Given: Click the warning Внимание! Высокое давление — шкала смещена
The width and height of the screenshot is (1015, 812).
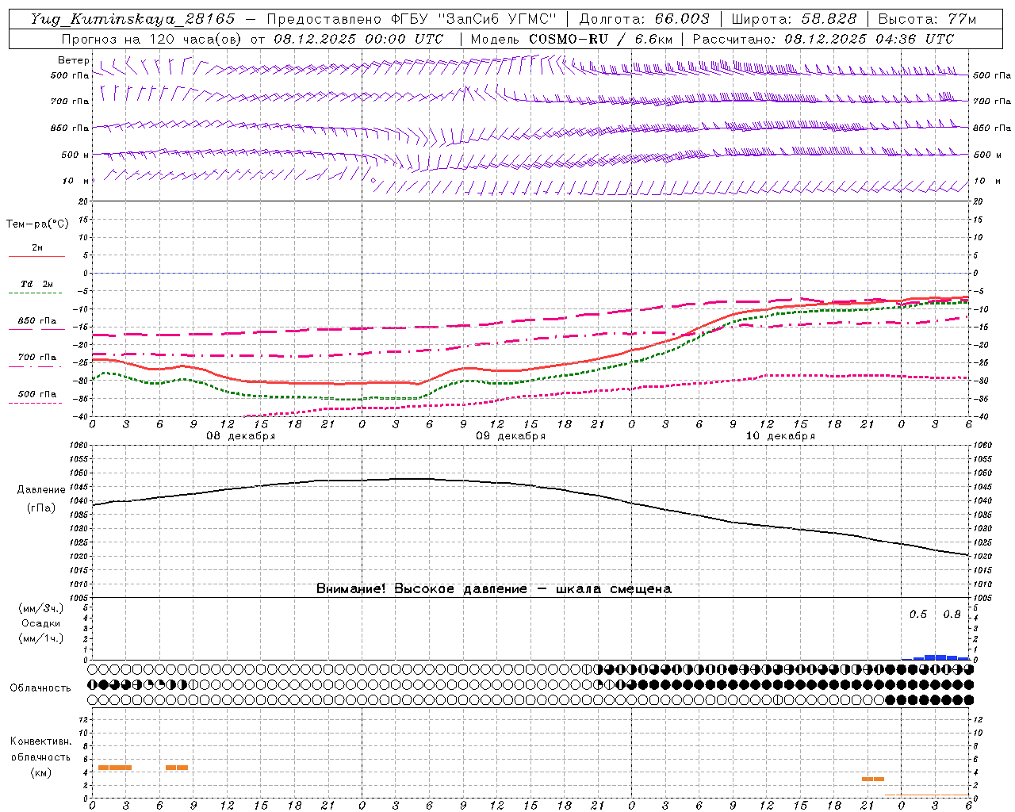Looking at the screenshot, I should tap(493, 588).
